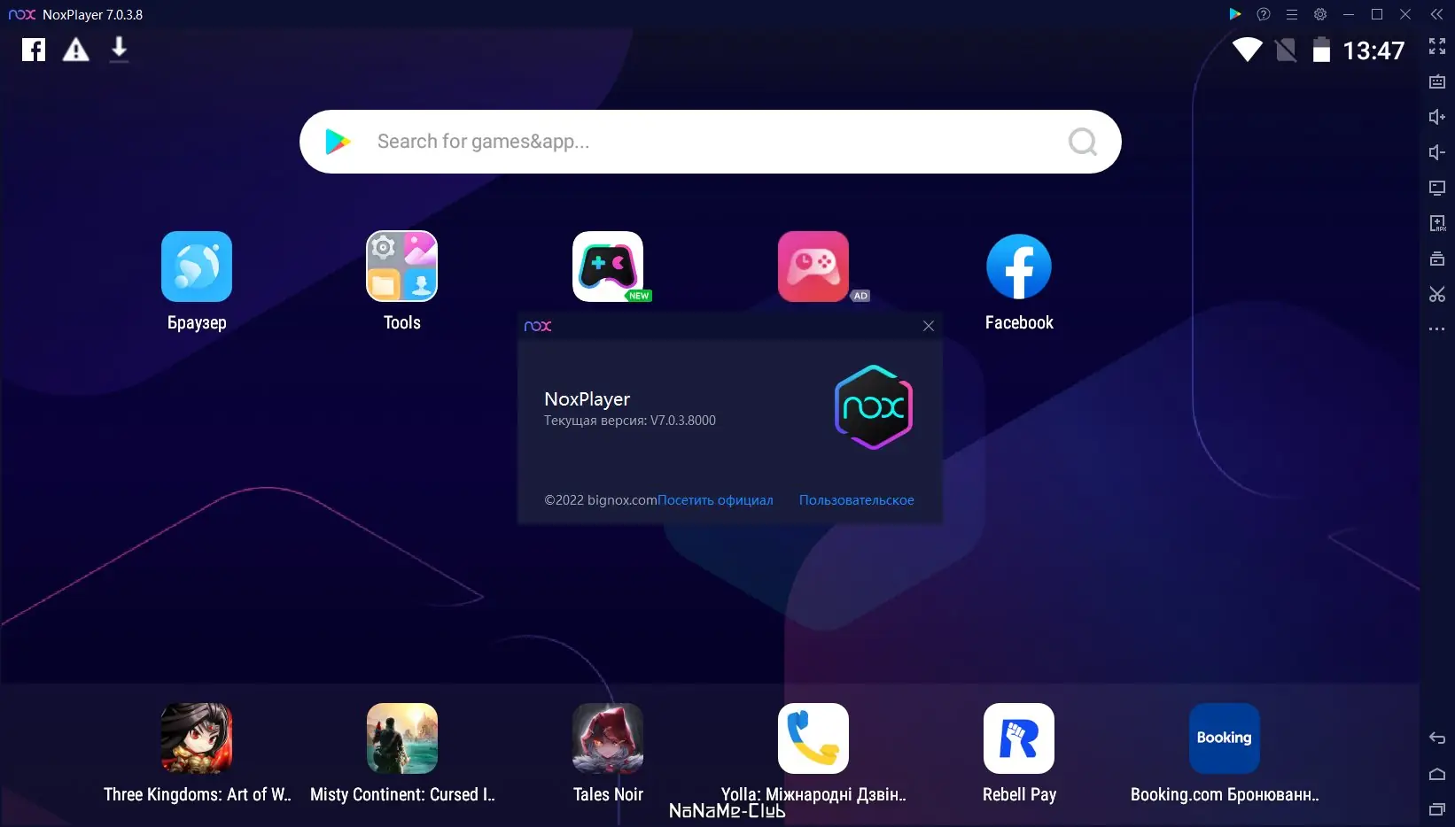Open the multi-instance manager icon
1455x827 pixels.
click(x=1437, y=259)
